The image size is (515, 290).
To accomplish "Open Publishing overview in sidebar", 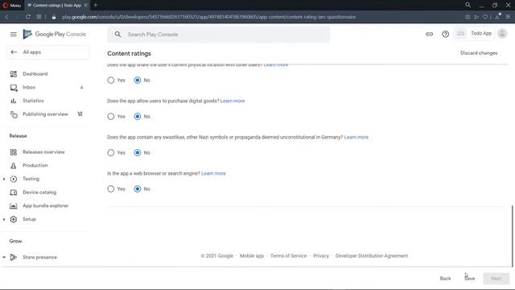I will [44, 114].
